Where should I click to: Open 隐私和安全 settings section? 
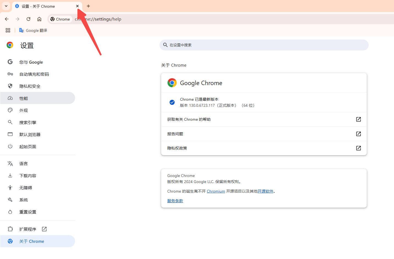[38, 86]
